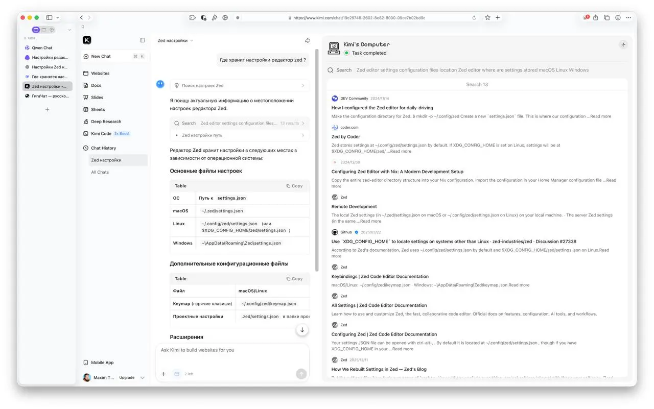
Task: Open the Maxim T. account chevron
Action: click(143, 377)
